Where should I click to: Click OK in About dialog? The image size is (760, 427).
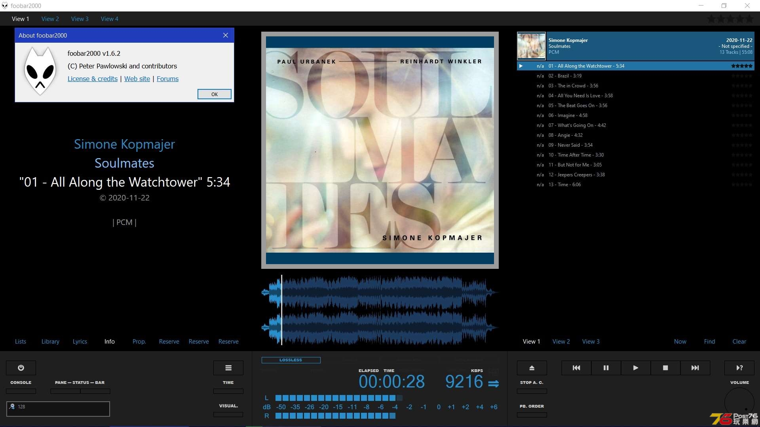(215, 94)
